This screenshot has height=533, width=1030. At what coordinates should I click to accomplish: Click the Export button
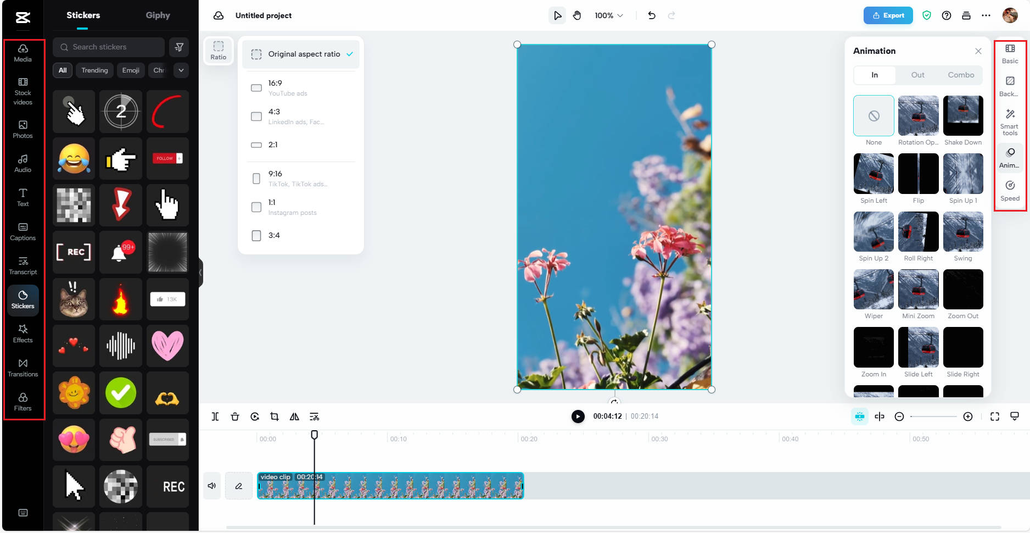(x=888, y=15)
